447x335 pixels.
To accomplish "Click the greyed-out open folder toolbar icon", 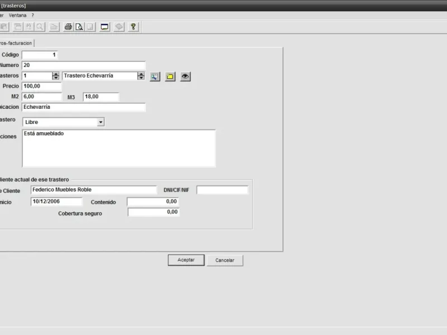I will click(54, 27).
